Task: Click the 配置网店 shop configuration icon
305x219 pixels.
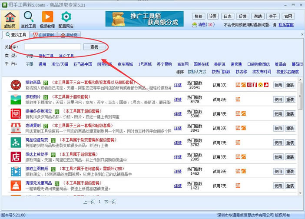Action: [x=66, y=17]
